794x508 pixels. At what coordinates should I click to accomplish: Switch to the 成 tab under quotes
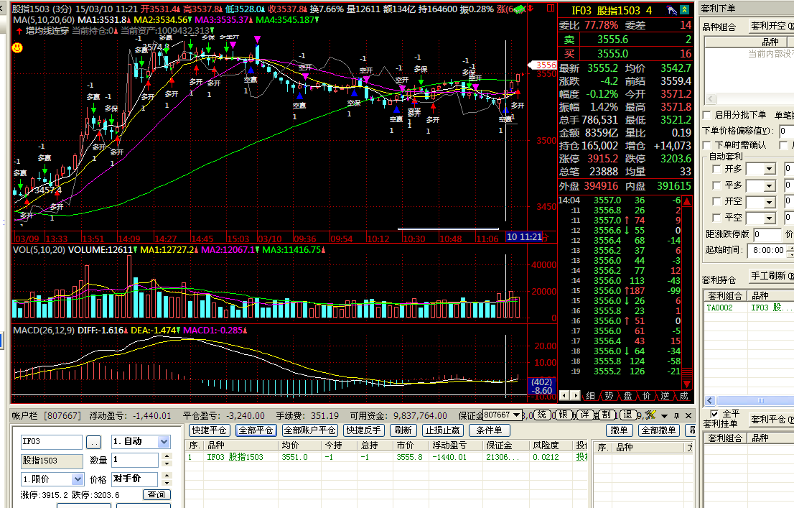pyautogui.click(x=683, y=395)
